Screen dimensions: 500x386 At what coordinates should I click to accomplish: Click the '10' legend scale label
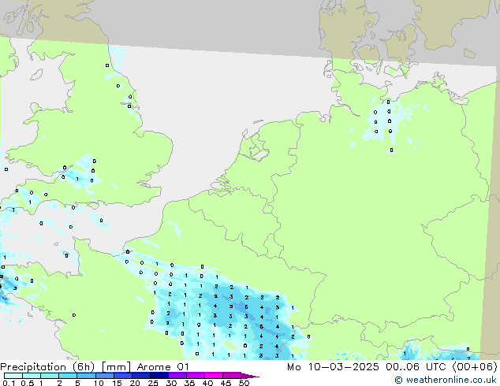pos(99,383)
